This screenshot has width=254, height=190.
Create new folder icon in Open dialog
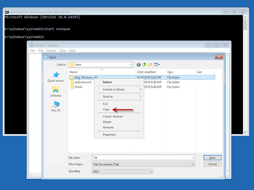(x=150, y=65)
